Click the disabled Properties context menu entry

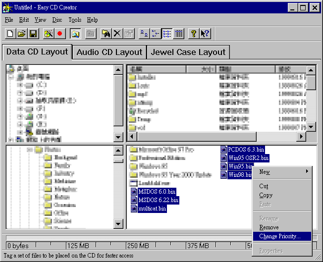(282, 251)
